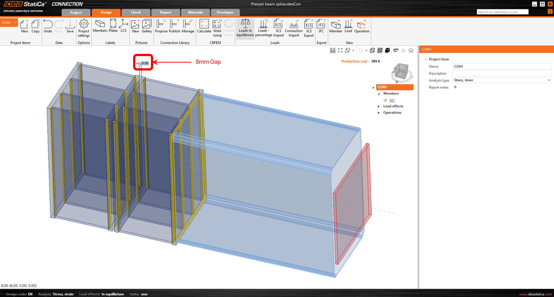
Task: Click the XLS Import icon
Action: [x=278, y=27]
